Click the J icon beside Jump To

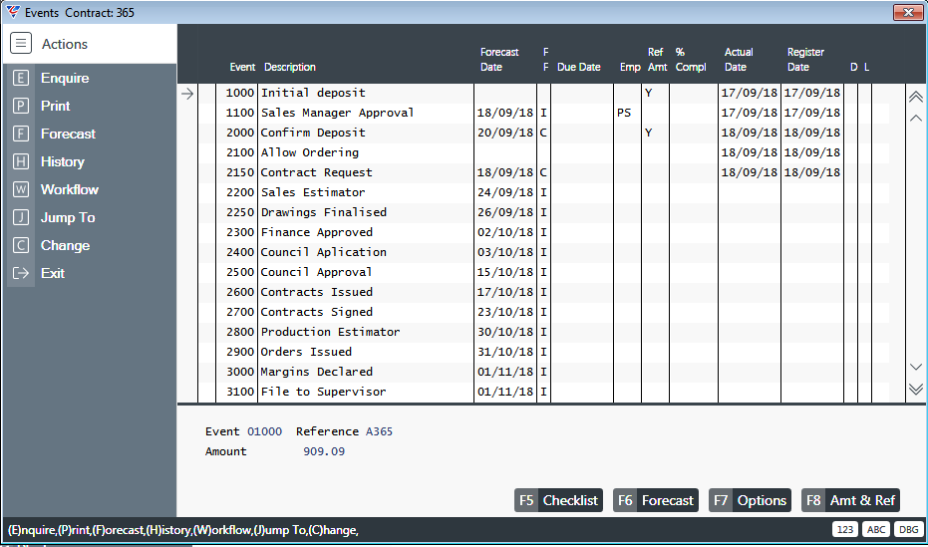(21, 217)
